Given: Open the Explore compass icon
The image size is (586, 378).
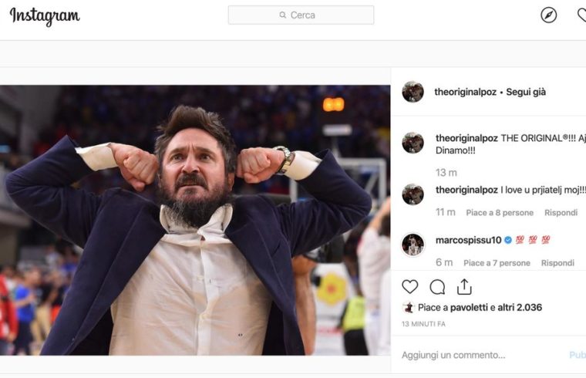Looking at the screenshot, I should pyautogui.click(x=549, y=15).
